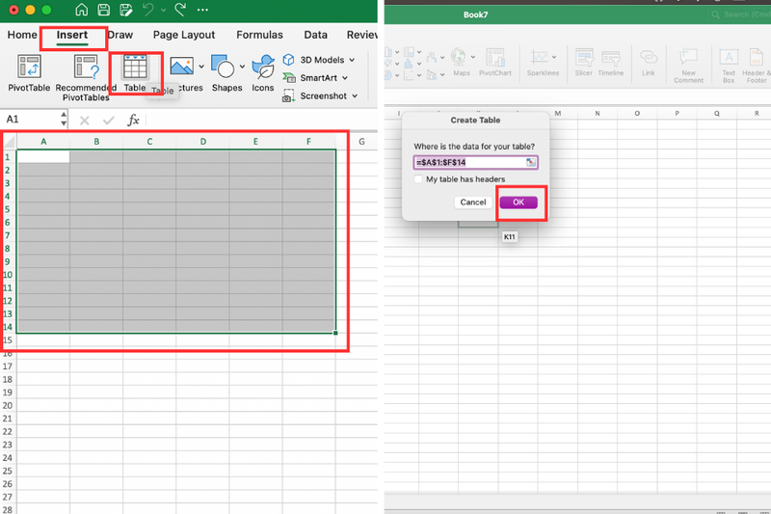The height and width of the screenshot is (514, 771).
Task: Expand the Shapes dropdown arrow
Action: 242,67
